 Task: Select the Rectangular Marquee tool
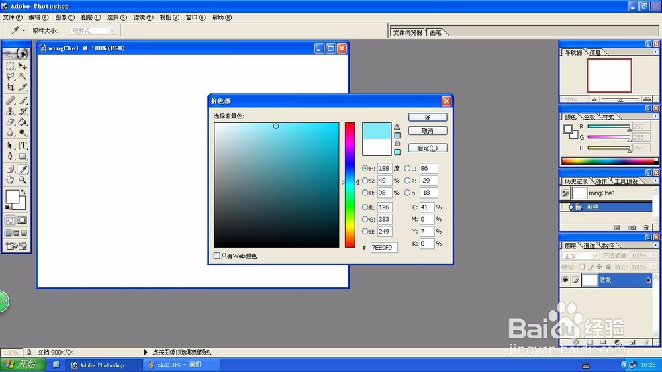(x=10, y=66)
